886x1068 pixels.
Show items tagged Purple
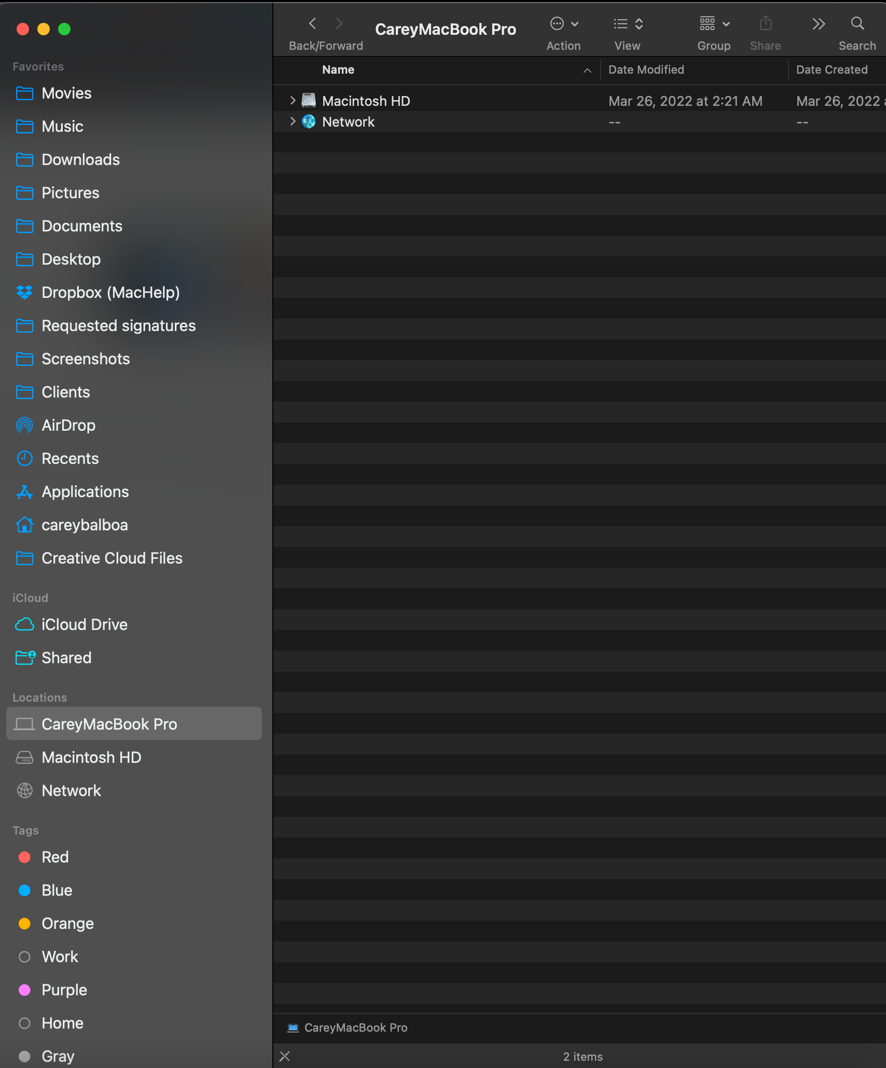pos(134,990)
